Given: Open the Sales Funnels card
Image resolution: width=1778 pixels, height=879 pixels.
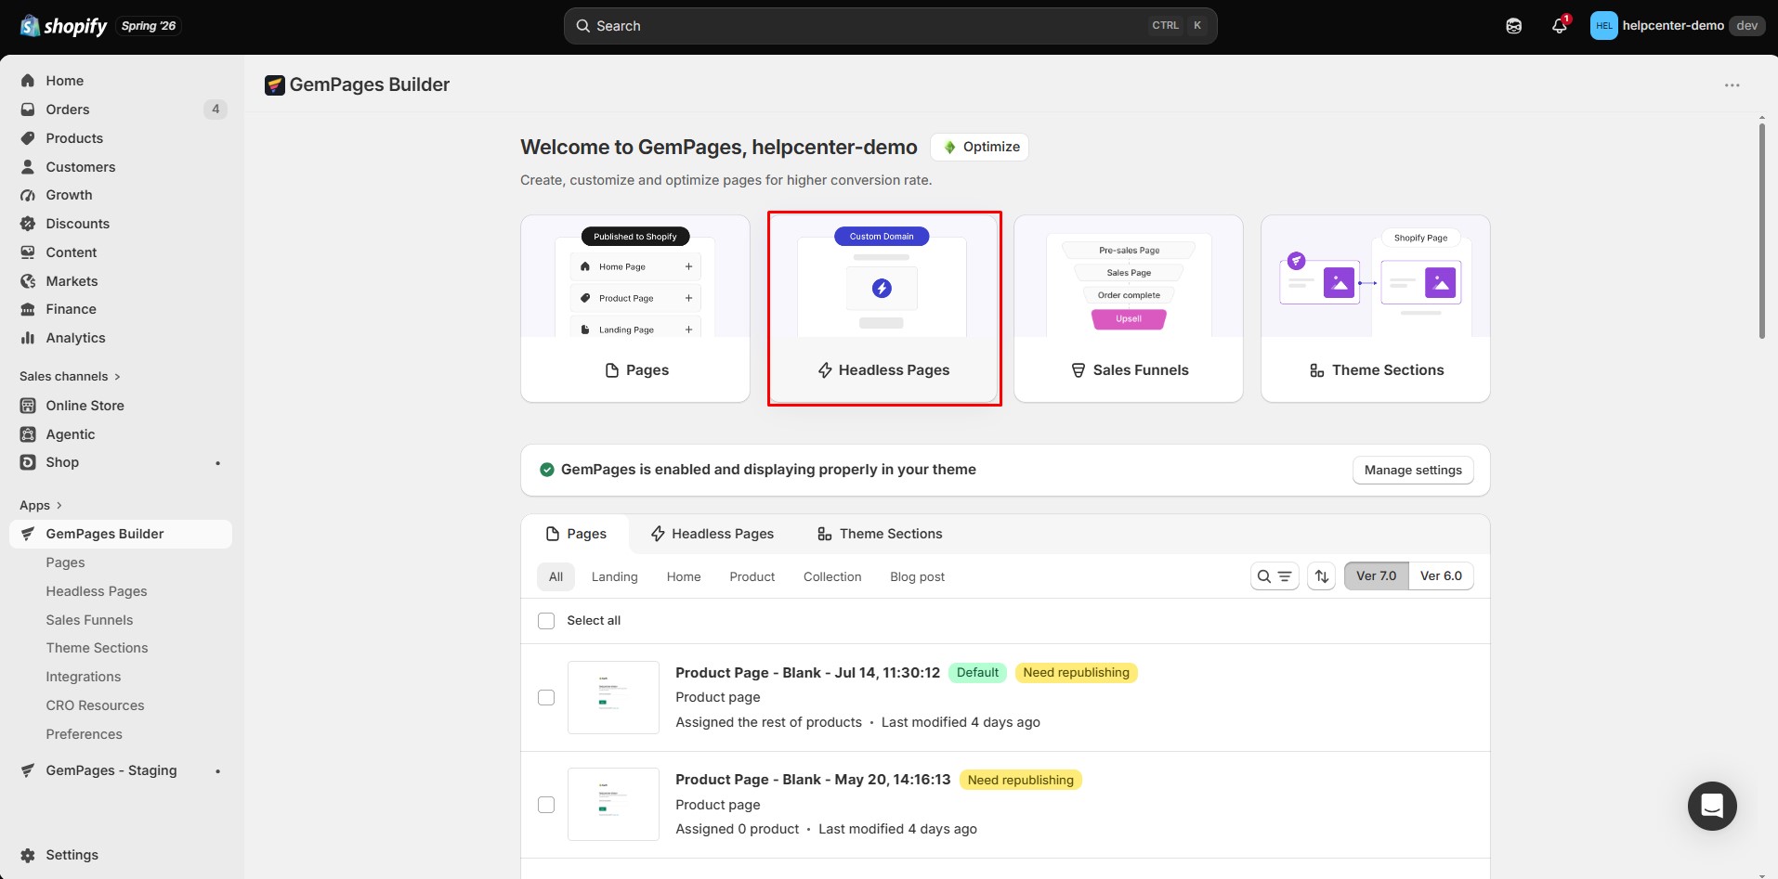Looking at the screenshot, I should point(1129,309).
